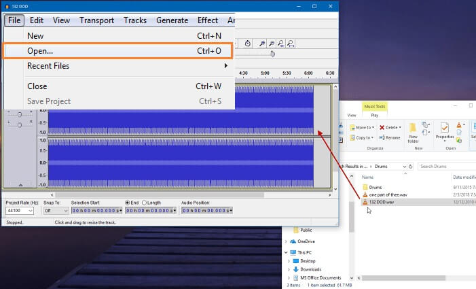Open the Transport menu
Viewport: 476px width, 289px height.
pos(96,20)
